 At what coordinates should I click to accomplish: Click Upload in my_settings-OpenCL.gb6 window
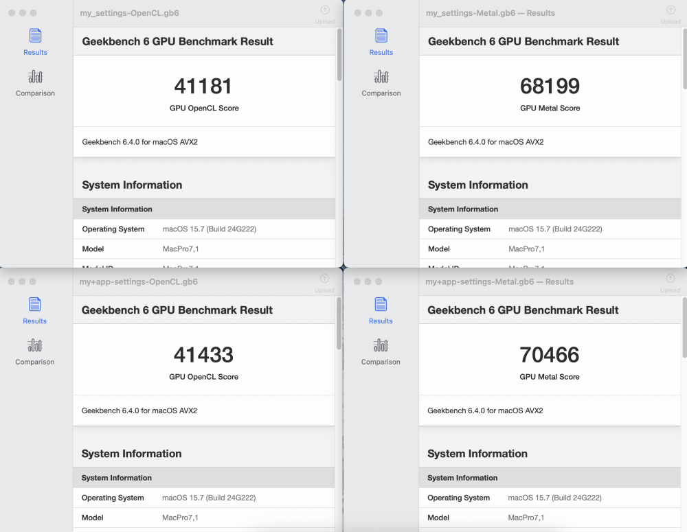tap(325, 15)
